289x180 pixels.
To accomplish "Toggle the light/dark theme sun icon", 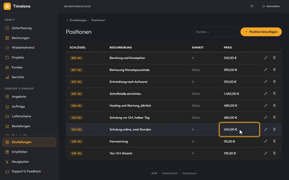I will point(252,6).
